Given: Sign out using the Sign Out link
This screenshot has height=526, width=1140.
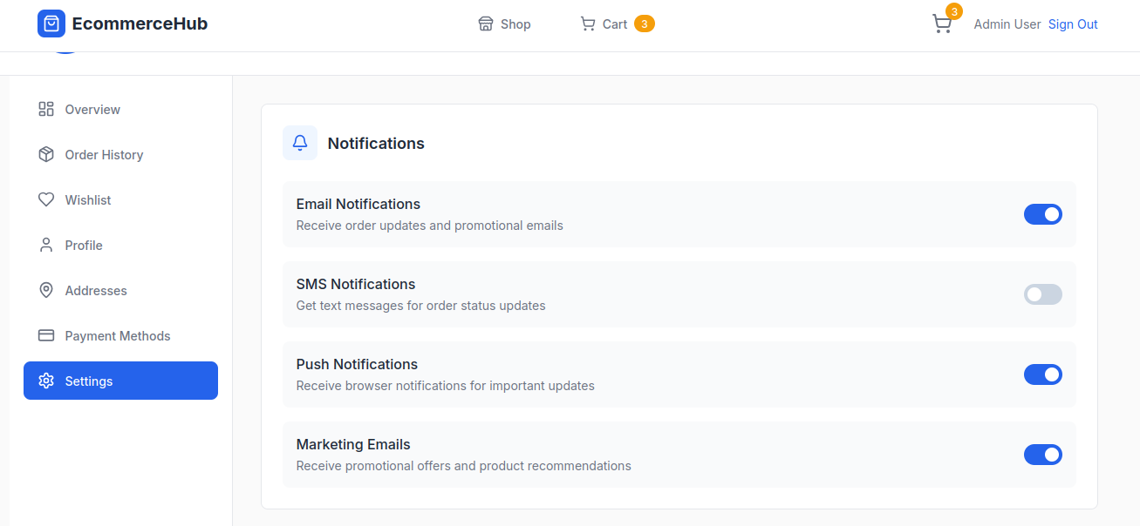Looking at the screenshot, I should tap(1073, 24).
